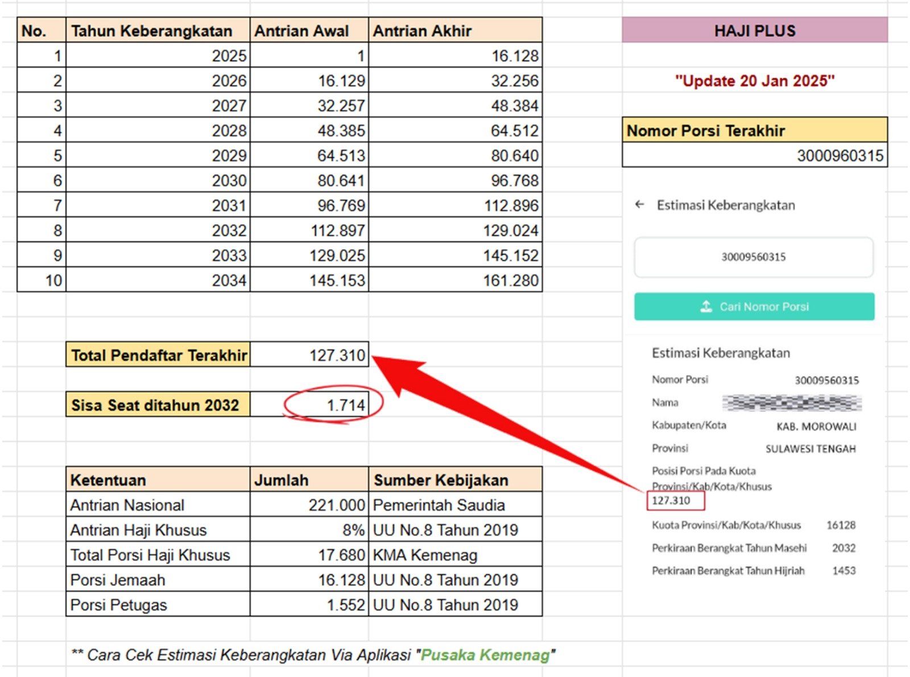Image resolution: width=910 pixels, height=677 pixels.
Task: Select the purple HAJI PLUS header cell
Action: (754, 31)
